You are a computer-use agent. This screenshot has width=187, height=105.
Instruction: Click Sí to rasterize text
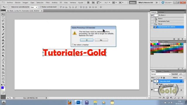point(87,40)
